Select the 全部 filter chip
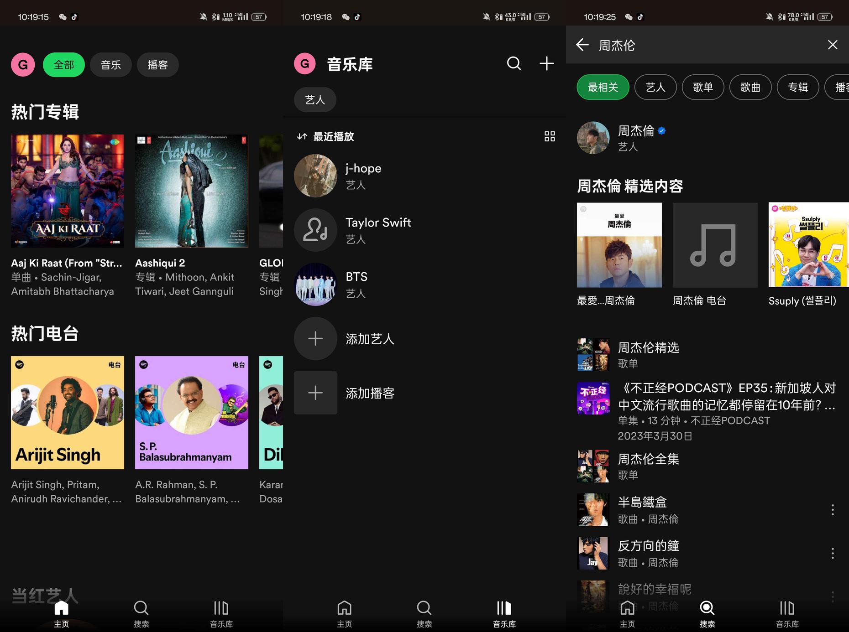This screenshot has width=849, height=632. [64, 65]
